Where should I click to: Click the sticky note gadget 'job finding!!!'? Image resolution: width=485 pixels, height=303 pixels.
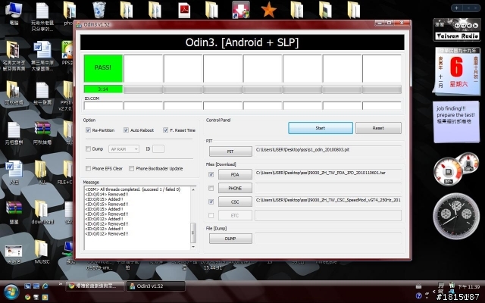[x=456, y=122]
